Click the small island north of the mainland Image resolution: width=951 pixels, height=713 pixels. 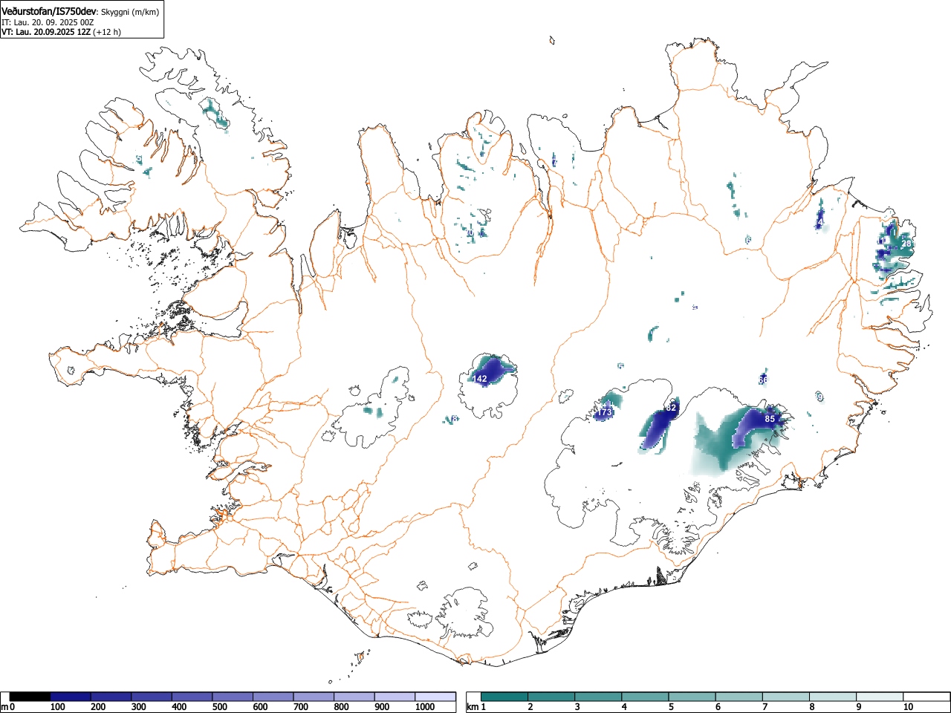click(x=552, y=40)
